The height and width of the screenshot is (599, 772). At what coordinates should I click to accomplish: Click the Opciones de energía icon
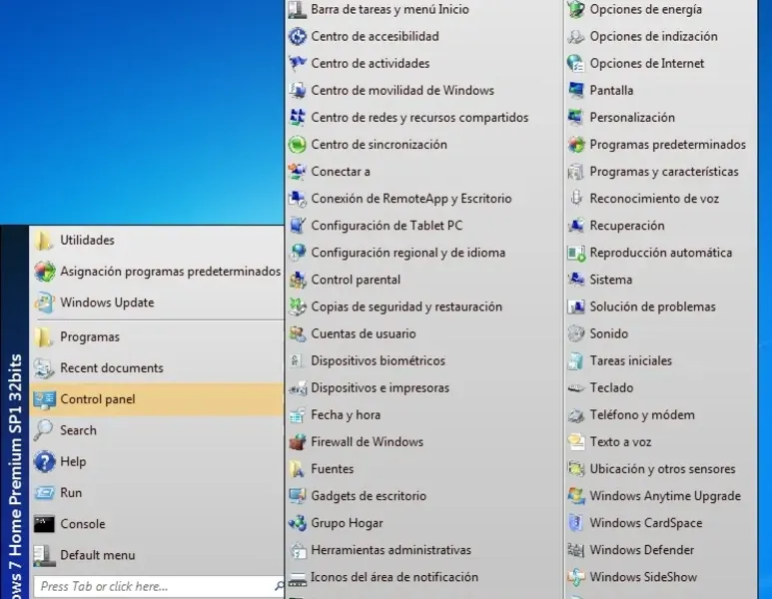click(x=576, y=9)
